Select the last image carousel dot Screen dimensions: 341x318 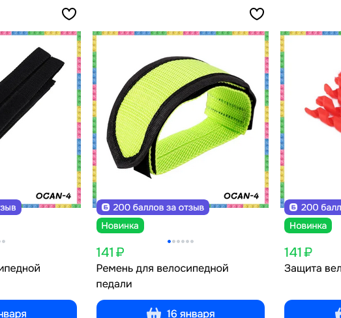coord(192,242)
